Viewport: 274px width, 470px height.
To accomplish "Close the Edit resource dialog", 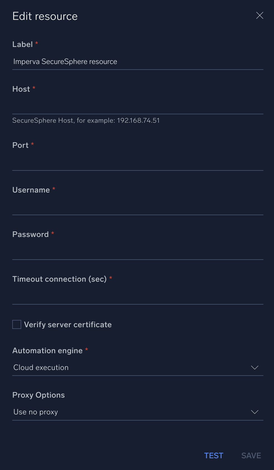I will (259, 16).
